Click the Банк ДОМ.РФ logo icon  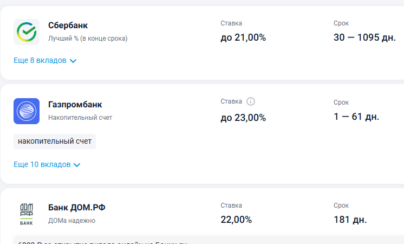click(27, 214)
